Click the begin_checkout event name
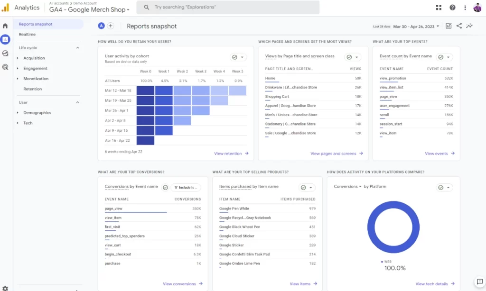This screenshot has height=291, width=486. point(118,255)
